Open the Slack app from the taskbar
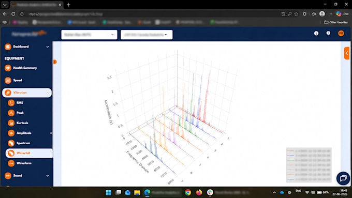The width and height of the screenshot is (352, 198). 210,192
